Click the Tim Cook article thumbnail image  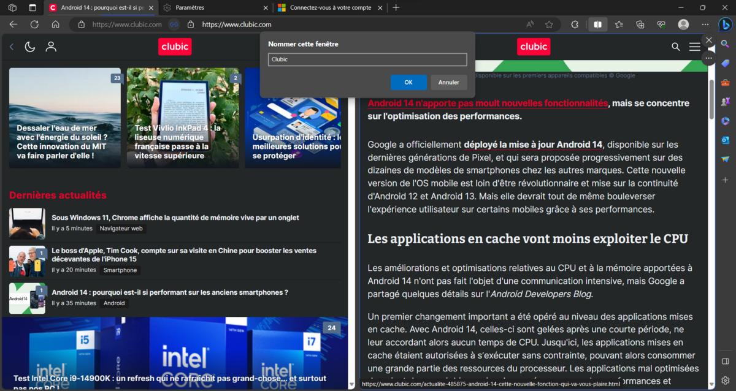click(x=27, y=261)
